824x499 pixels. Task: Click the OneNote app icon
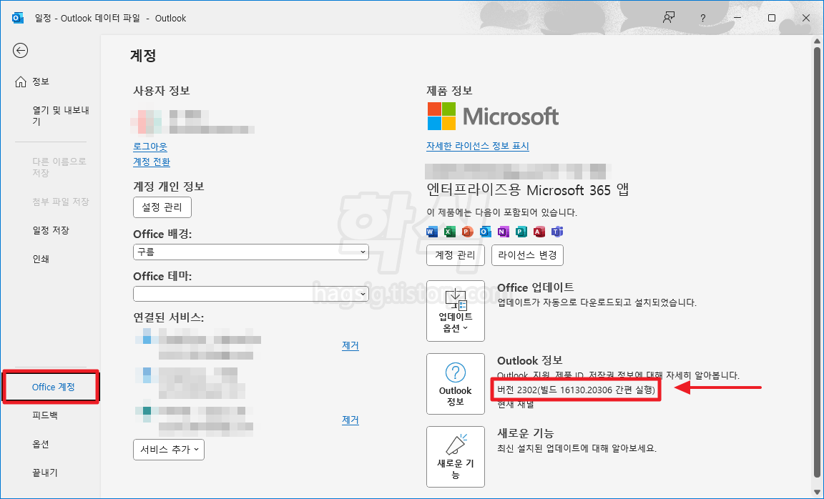point(504,232)
